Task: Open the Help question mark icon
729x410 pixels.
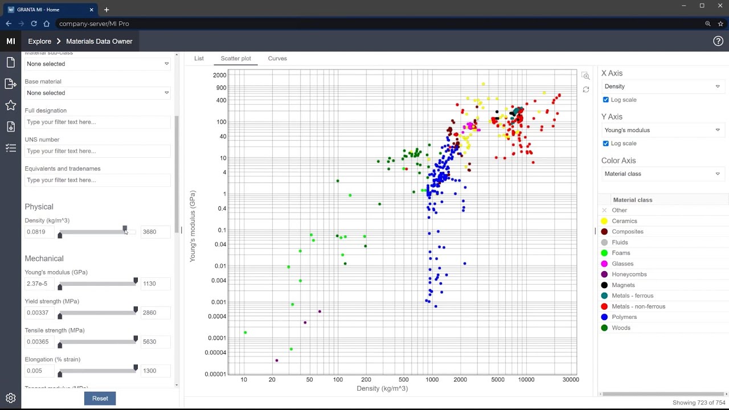Action: [718, 41]
